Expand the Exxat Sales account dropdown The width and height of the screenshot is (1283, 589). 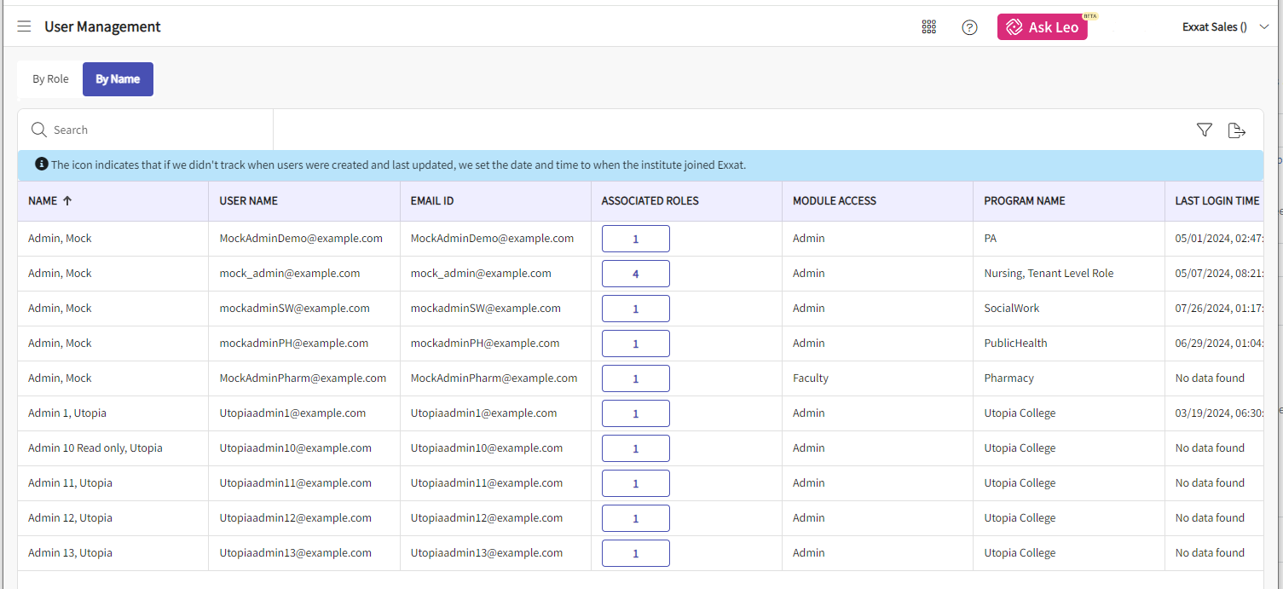[x=1264, y=27]
